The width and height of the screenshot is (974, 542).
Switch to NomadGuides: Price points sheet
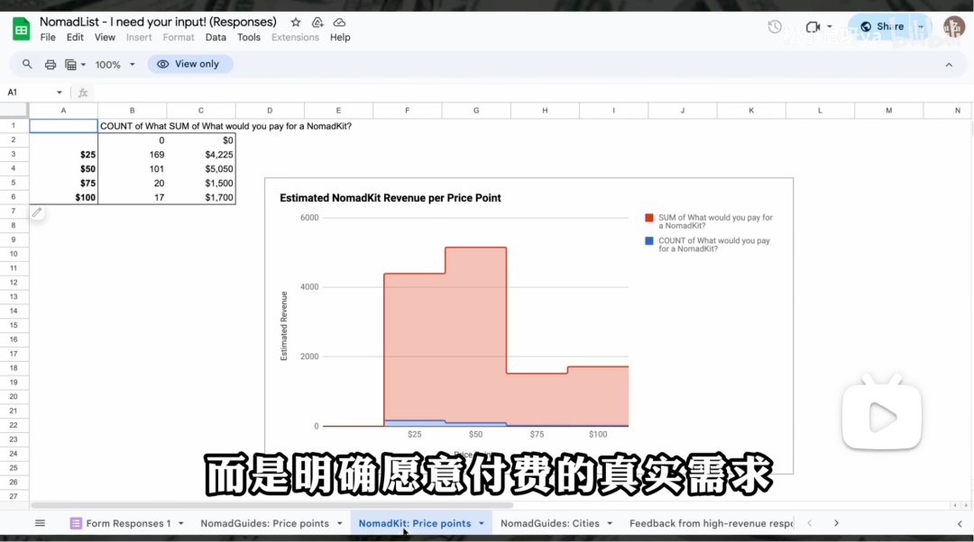[264, 523]
